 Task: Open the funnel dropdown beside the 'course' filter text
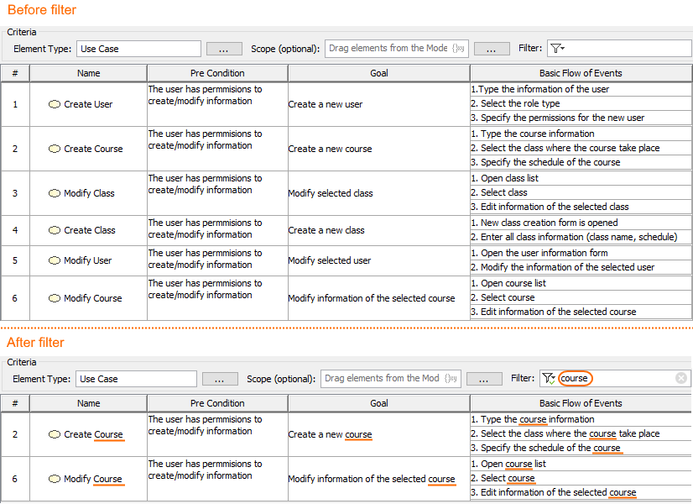pyautogui.click(x=549, y=378)
